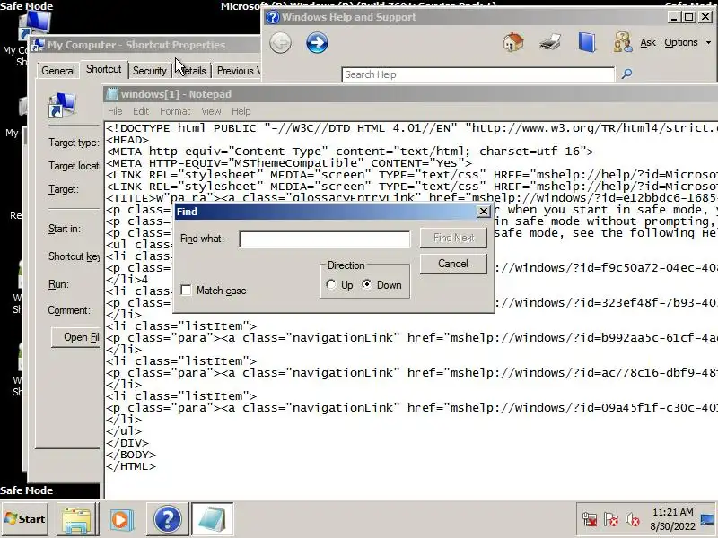The image size is (718, 538).
Task: Click My Computer desktop shortcut icon
Action: pyautogui.click(x=34, y=23)
